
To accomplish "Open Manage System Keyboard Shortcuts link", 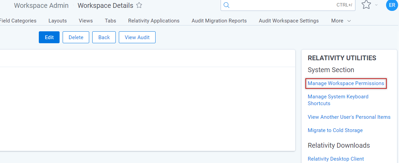I will point(338,100).
